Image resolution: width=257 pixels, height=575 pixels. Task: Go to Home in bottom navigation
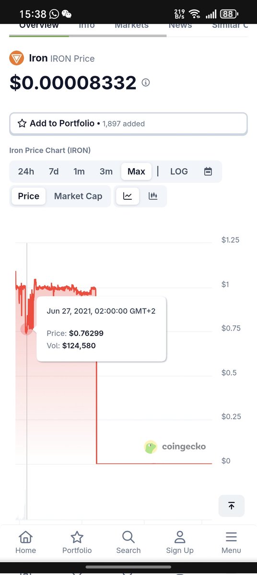click(25, 542)
